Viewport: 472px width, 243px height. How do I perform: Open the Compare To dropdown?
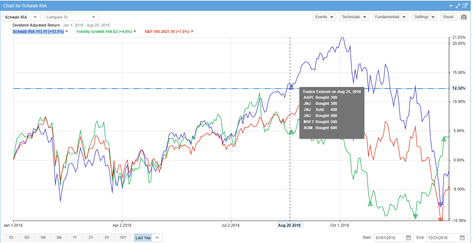71,17
